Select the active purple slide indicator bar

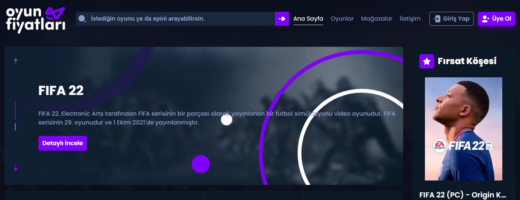(x=15, y=110)
